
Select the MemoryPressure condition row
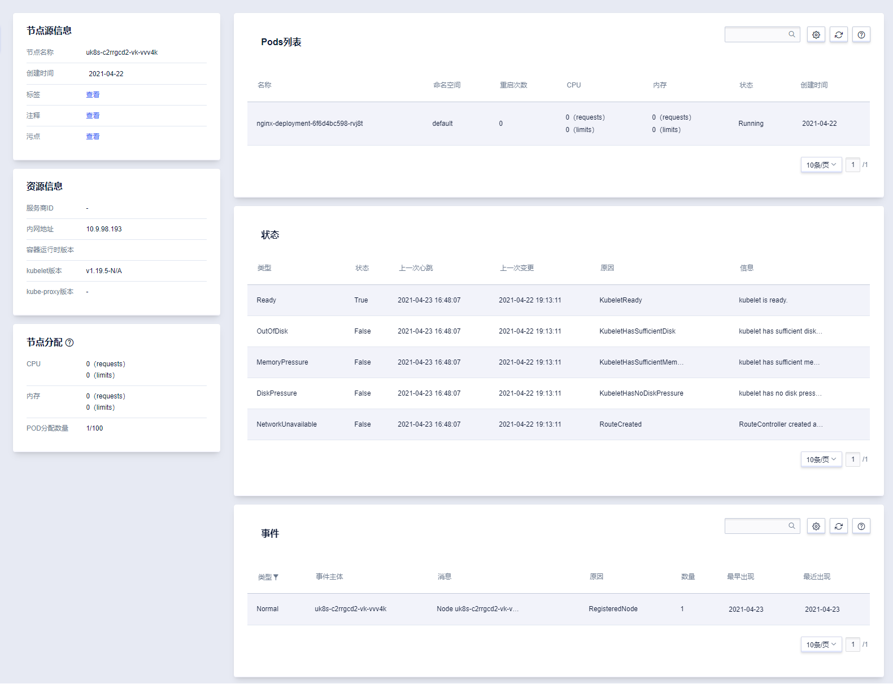point(558,362)
